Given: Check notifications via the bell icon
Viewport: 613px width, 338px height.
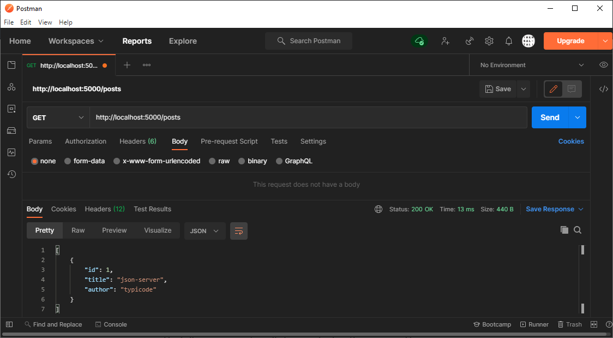Looking at the screenshot, I should pyautogui.click(x=509, y=41).
